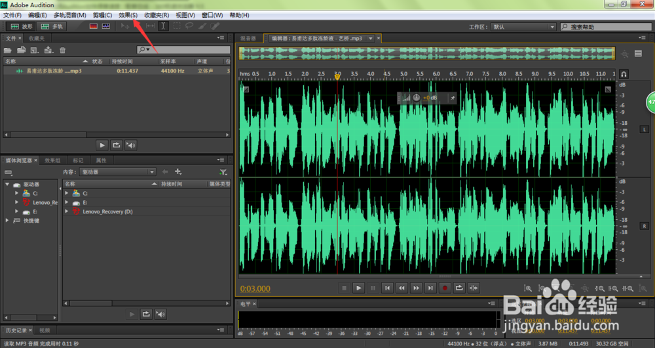The width and height of the screenshot is (655, 348).
Task: Click the new file icon
Action: coord(35,50)
